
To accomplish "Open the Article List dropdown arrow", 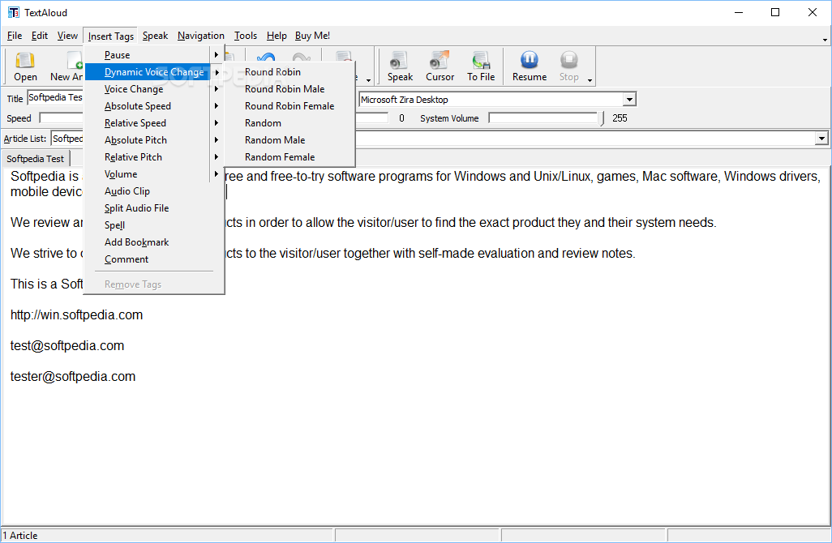I will coord(821,139).
